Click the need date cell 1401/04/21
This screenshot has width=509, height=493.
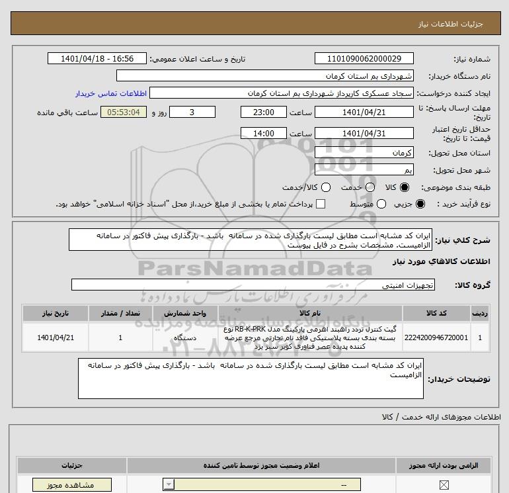click(55, 337)
